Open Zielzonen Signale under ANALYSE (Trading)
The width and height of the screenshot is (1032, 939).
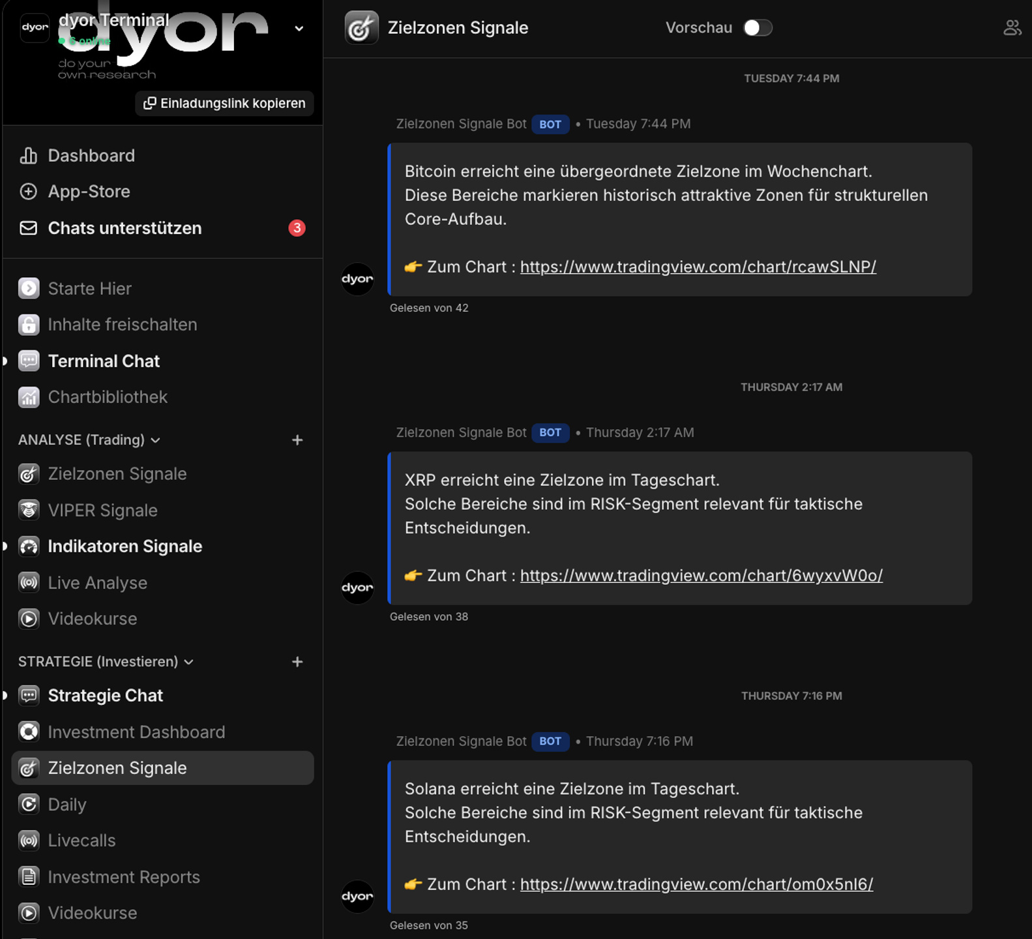163,474
